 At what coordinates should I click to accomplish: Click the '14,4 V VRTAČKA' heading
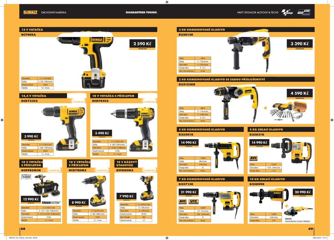click(x=34, y=96)
